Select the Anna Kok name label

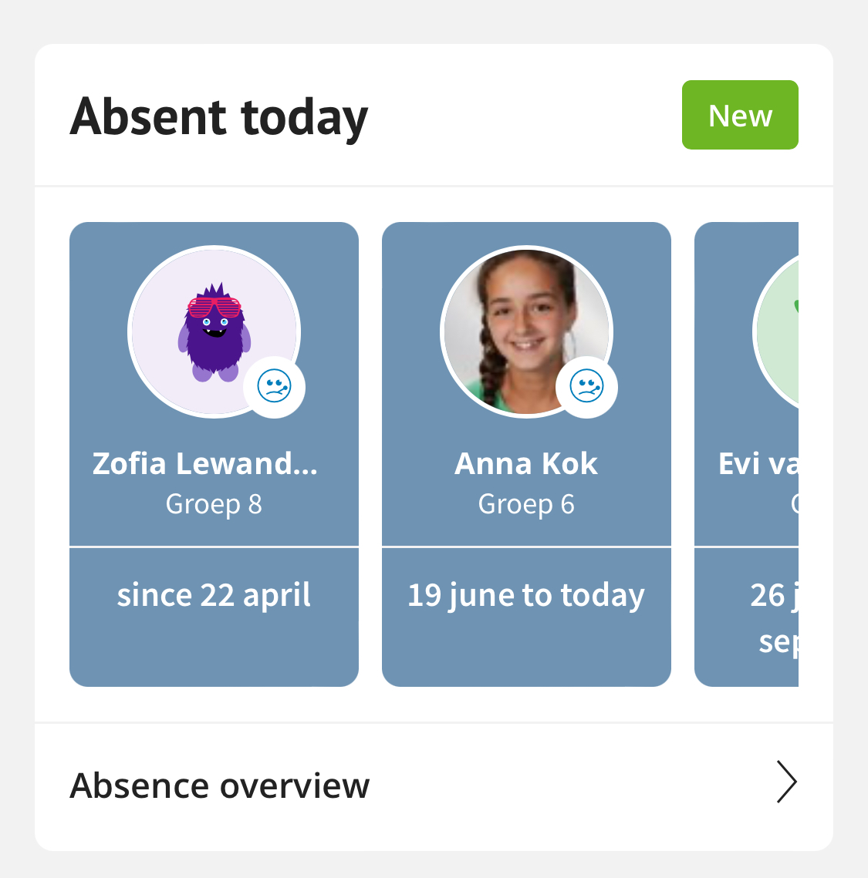pos(526,463)
